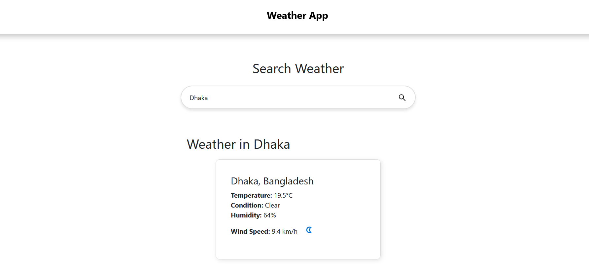This screenshot has width=589, height=272.
Task: Click the word Search in page heading
Action: pos(272,69)
